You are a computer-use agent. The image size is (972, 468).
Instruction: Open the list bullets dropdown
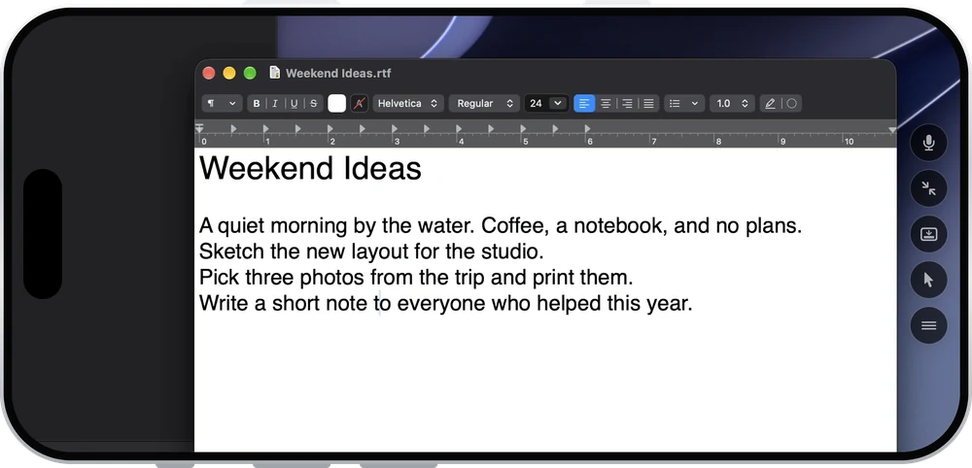pyautogui.click(x=684, y=103)
